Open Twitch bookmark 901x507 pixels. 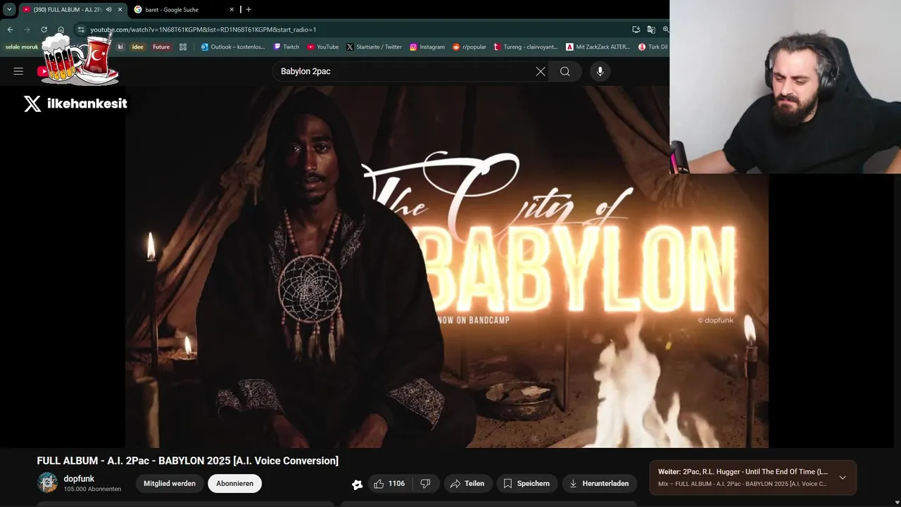pos(286,47)
